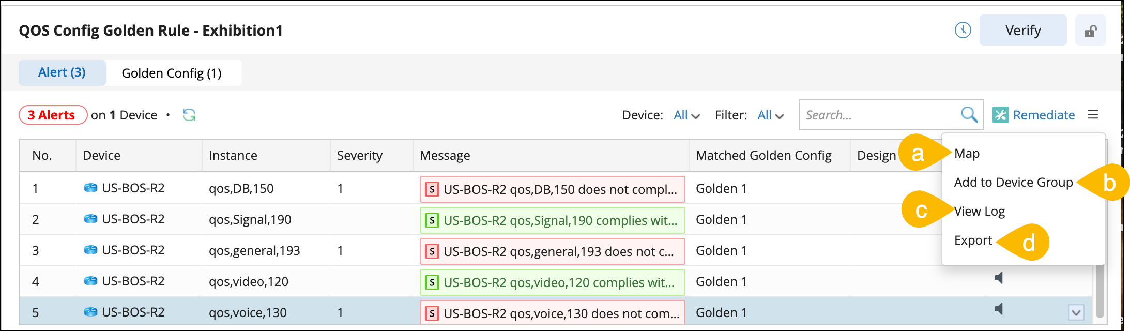Screen dimensions: 1130x331
Task: Toggle the speaker icon in row 4
Action: click(999, 278)
